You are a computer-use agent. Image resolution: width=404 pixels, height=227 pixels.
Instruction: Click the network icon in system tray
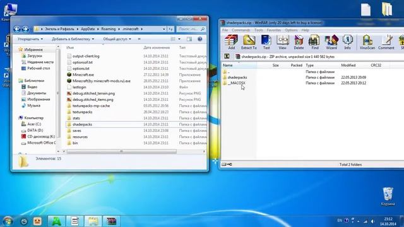pos(365,221)
